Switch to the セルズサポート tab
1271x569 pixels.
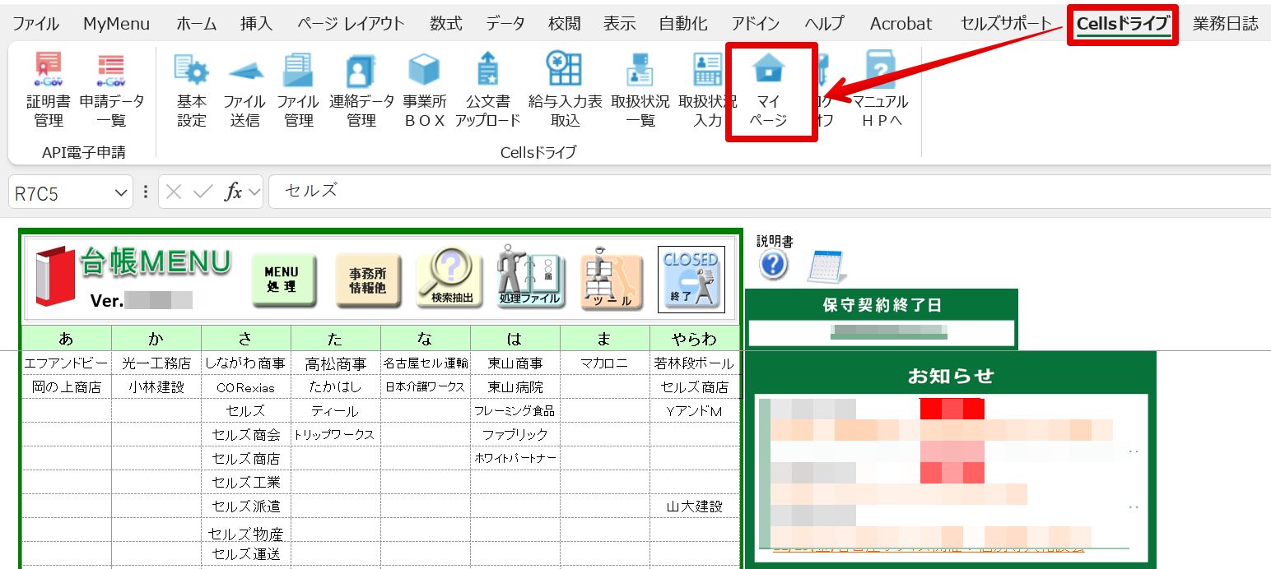pos(1006,24)
